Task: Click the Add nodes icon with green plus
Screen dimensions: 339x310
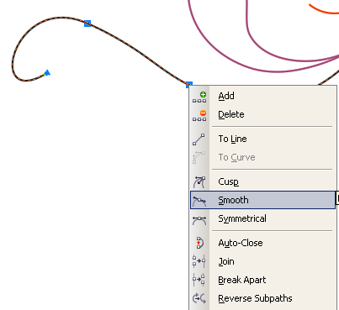Action: tap(199, 97)
